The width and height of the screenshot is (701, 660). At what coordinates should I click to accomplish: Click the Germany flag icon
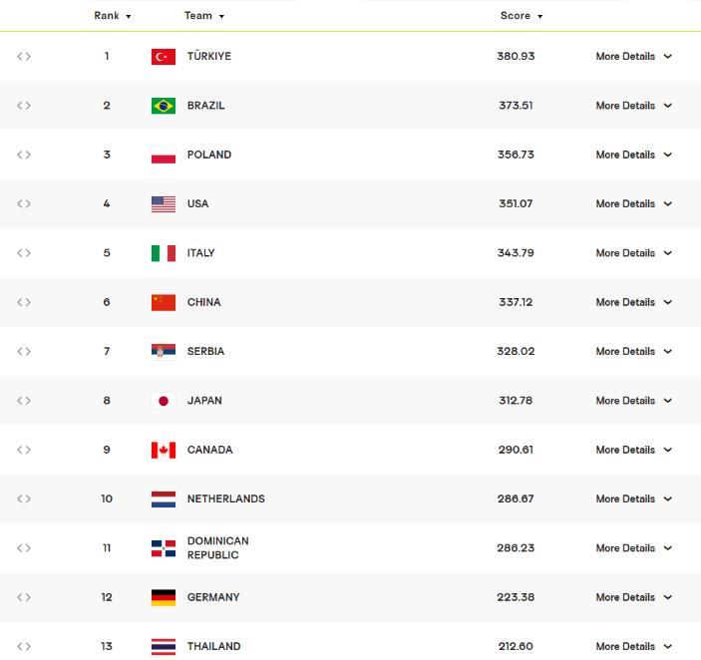[x=164, y=597]
